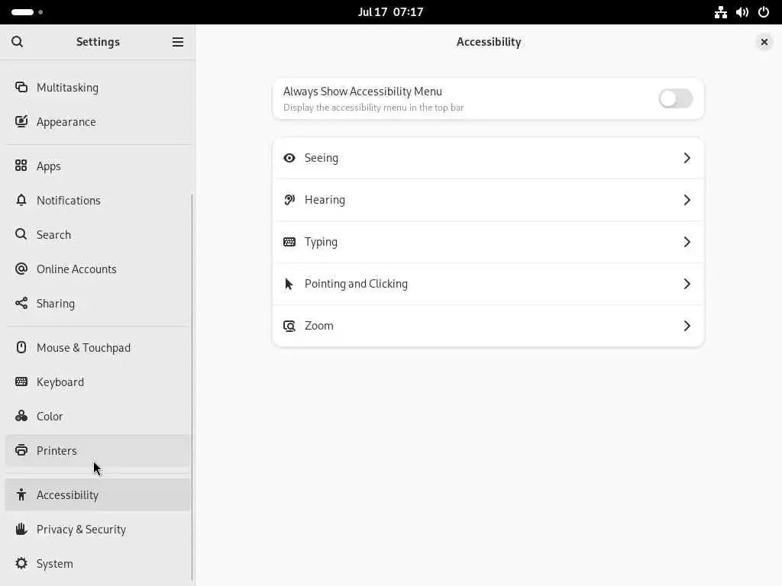Open Multitasking settings panel
782x586 pixels.
(98, 87)
